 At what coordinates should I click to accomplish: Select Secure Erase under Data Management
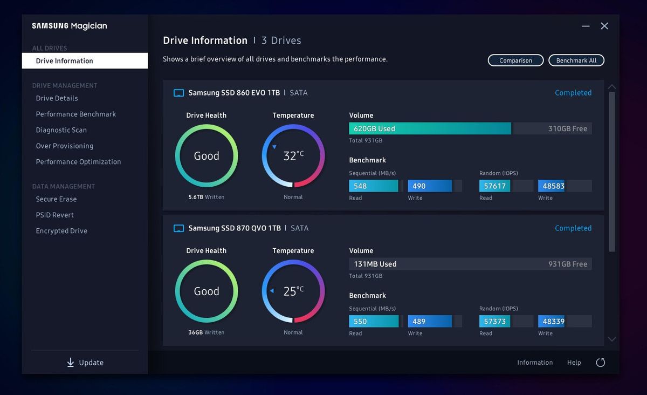[x=56, y=199]
